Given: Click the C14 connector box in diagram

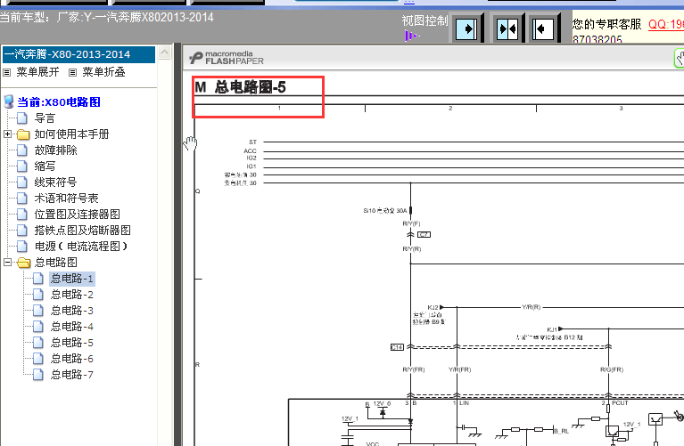Looking at the screenshot, I should tap(397, 347).
